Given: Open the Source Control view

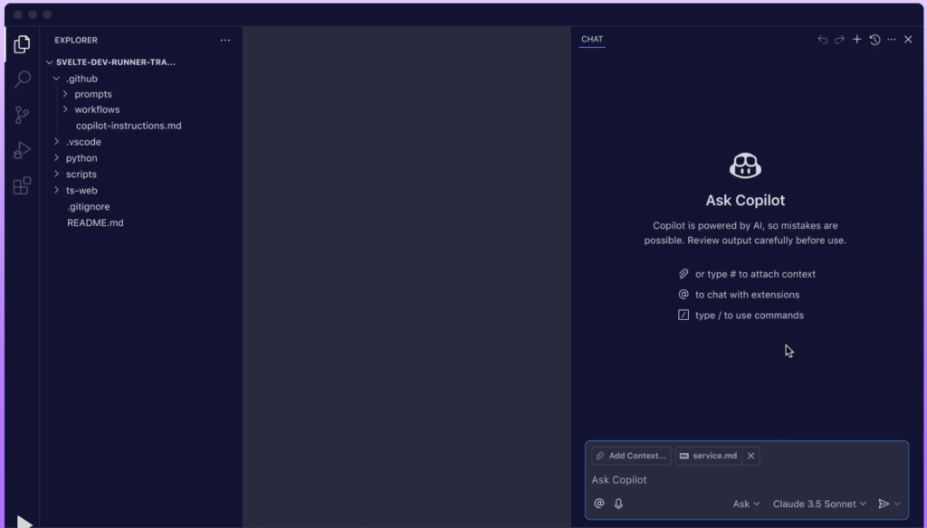Looking at the screenshot, I should [22, 115].
